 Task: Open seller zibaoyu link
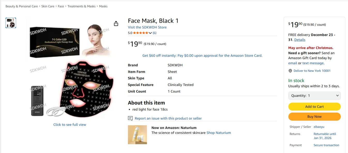pyautogui.click(x=319, y=127)
